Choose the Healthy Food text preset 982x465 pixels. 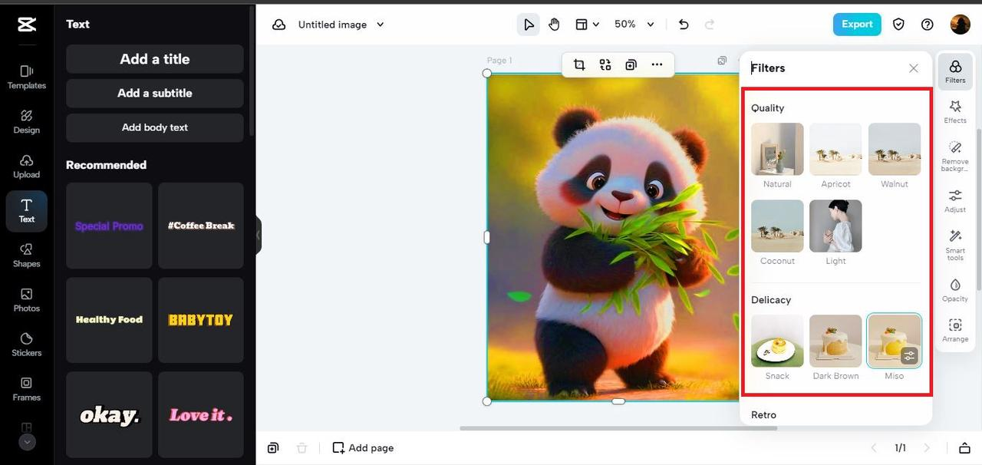[109, 320]
